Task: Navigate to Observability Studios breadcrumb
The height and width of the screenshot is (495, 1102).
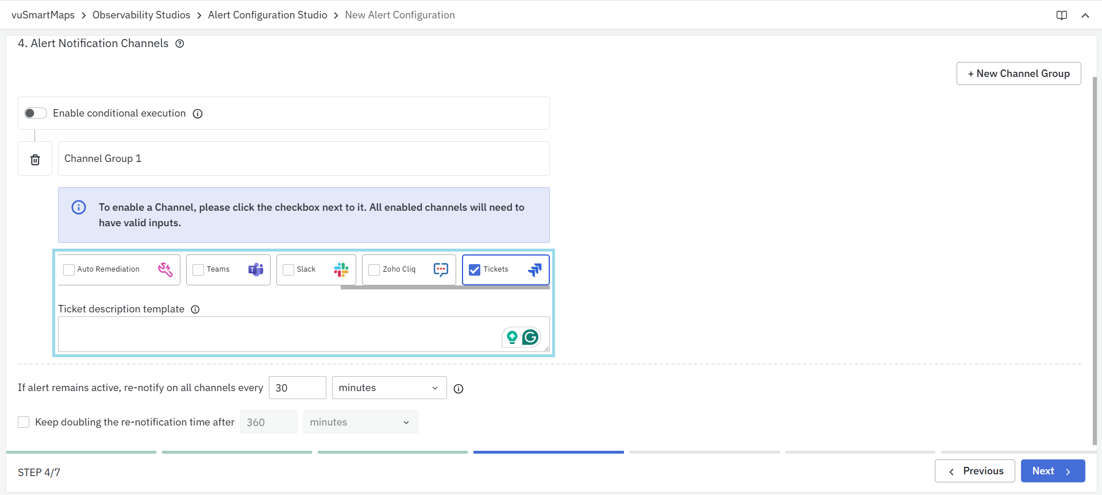Action: coord(141,15)
